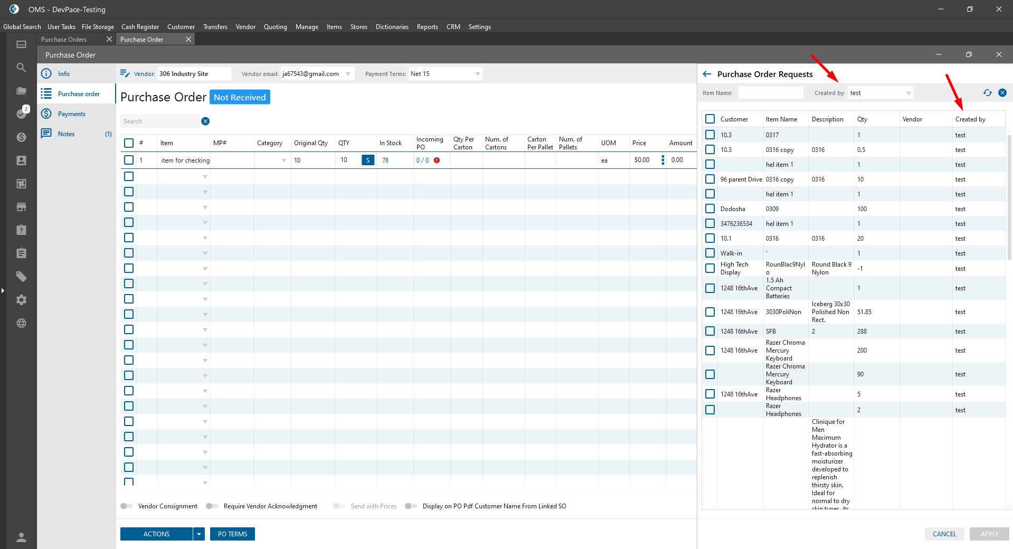Click the back arrow beside Purchase Order Requests
Viewport: 1013px width, 549px height.
707,74
